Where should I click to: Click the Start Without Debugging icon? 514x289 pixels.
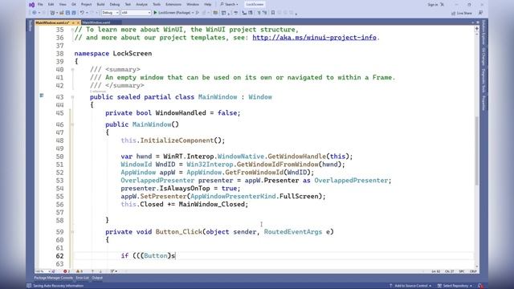(x=198, y=13)
